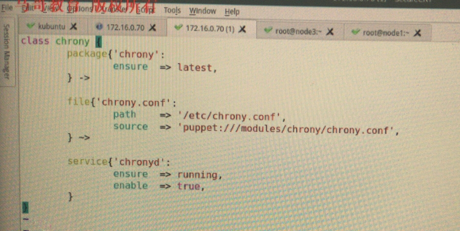The height and width of the screenshot is (231, 460).
Task: Close the 172.16.0.70 tab
Action: pos(152,28)
